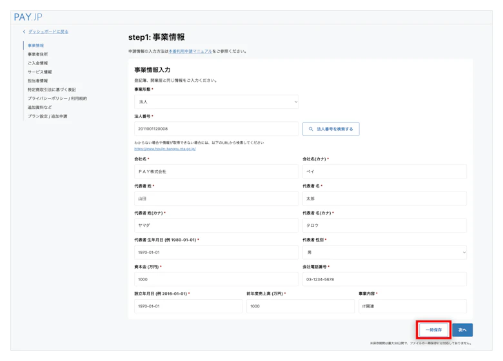
Task: Click the 設立年月日 input field
Action: coord(188,306)
